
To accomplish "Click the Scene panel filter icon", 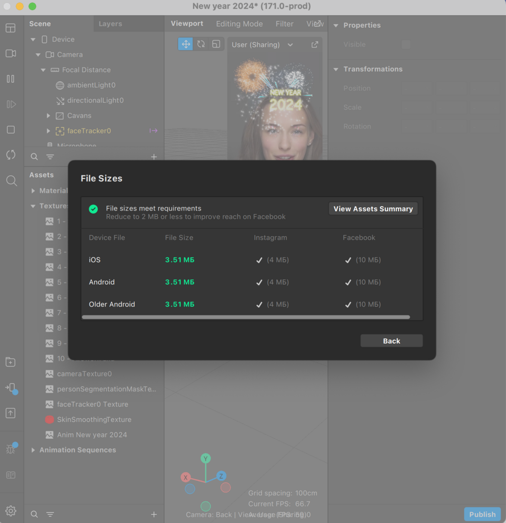I will point(50,156).
